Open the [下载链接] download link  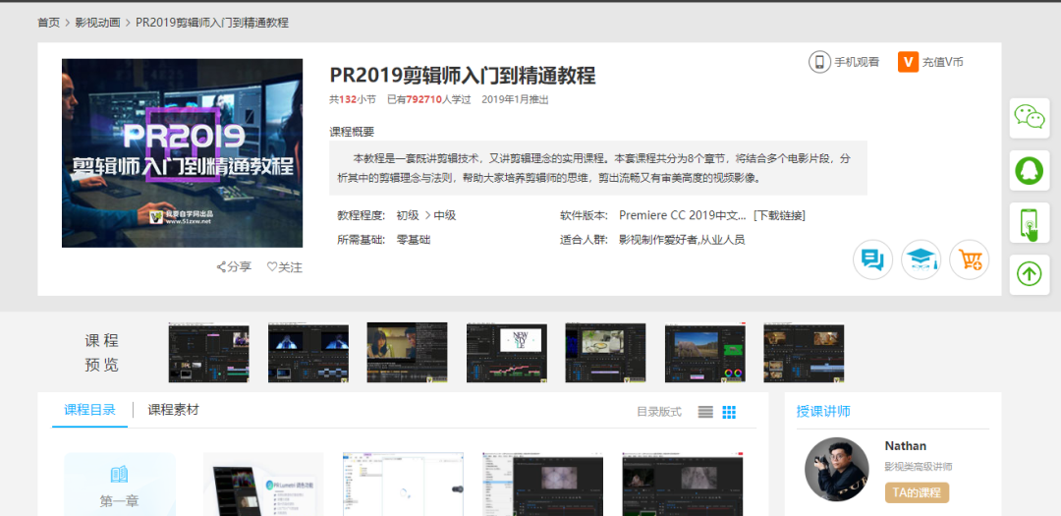(779, 215)
